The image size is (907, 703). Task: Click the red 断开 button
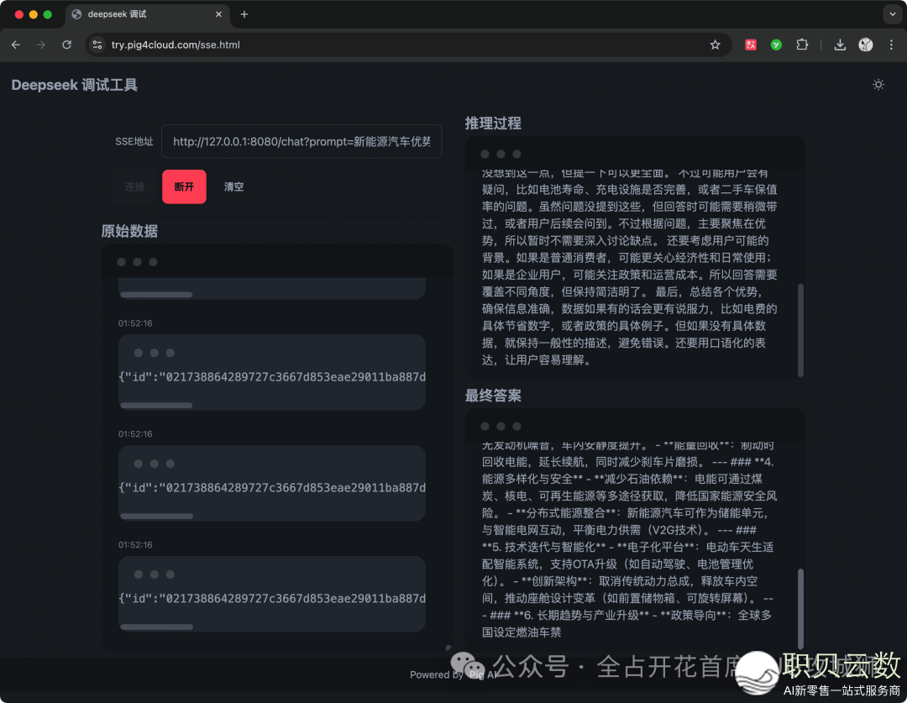tap(184, 187)
